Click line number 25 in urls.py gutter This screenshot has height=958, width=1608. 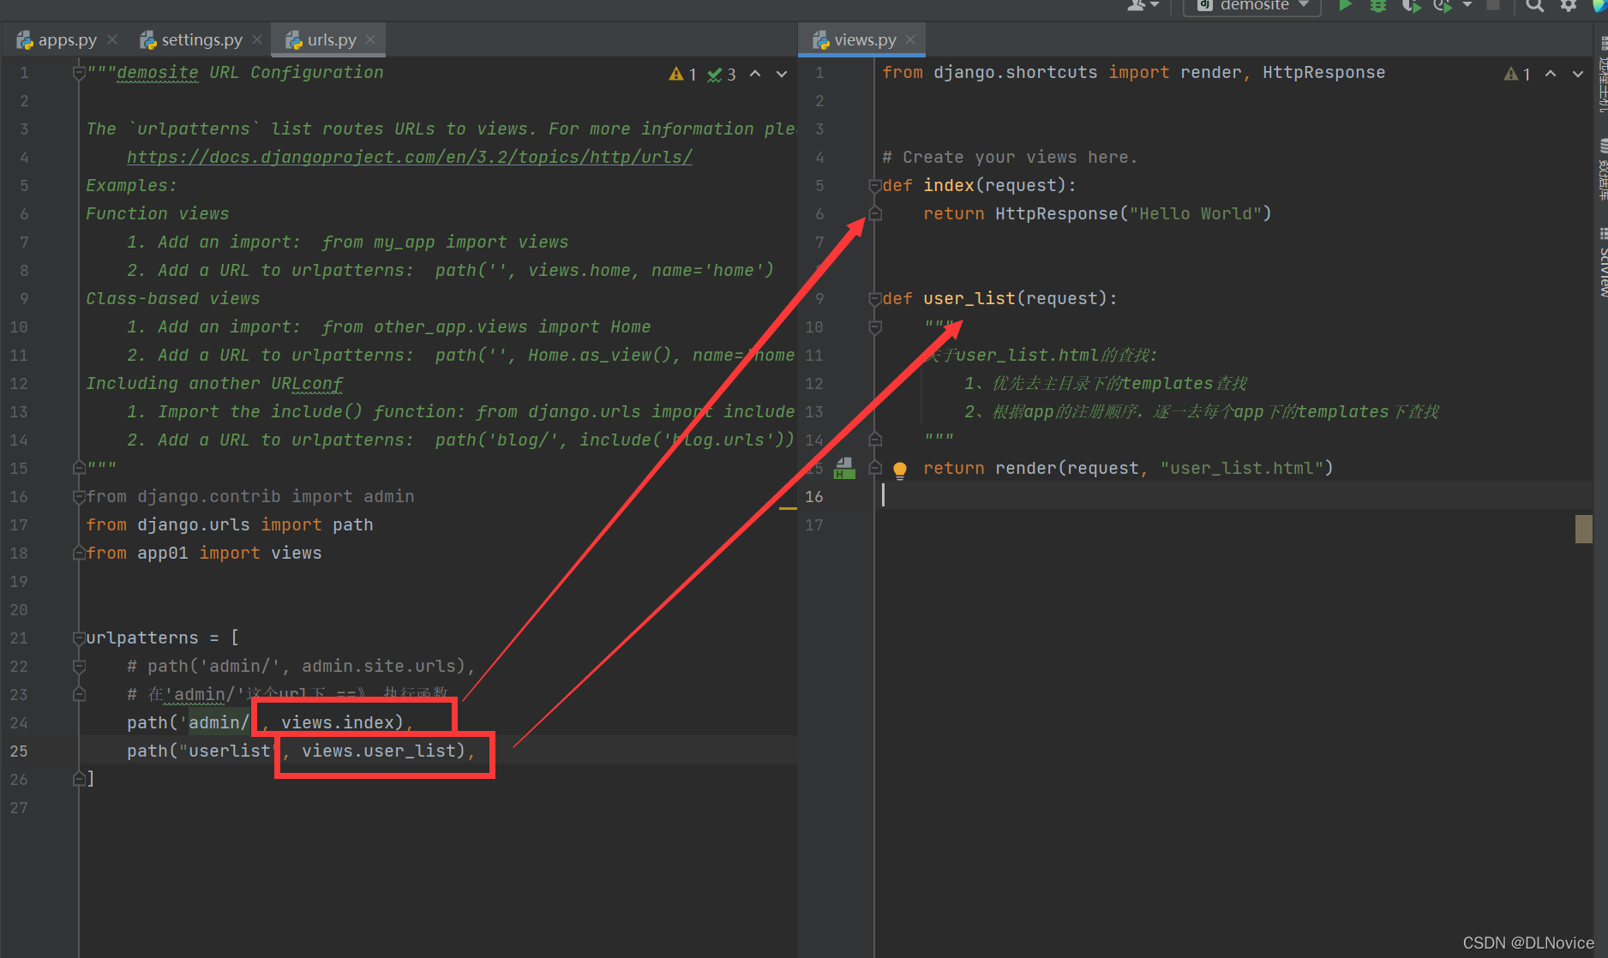point(19,751)
